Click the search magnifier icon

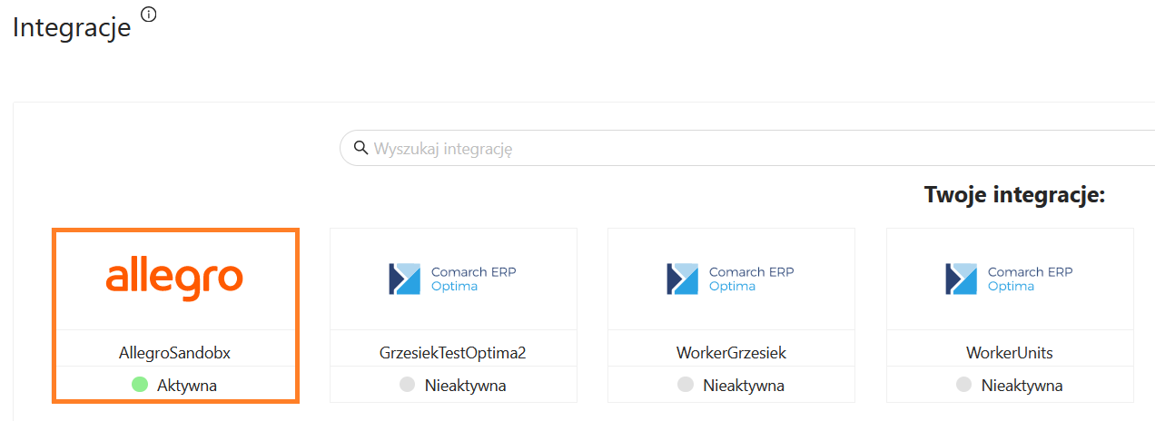click(360, 147)
